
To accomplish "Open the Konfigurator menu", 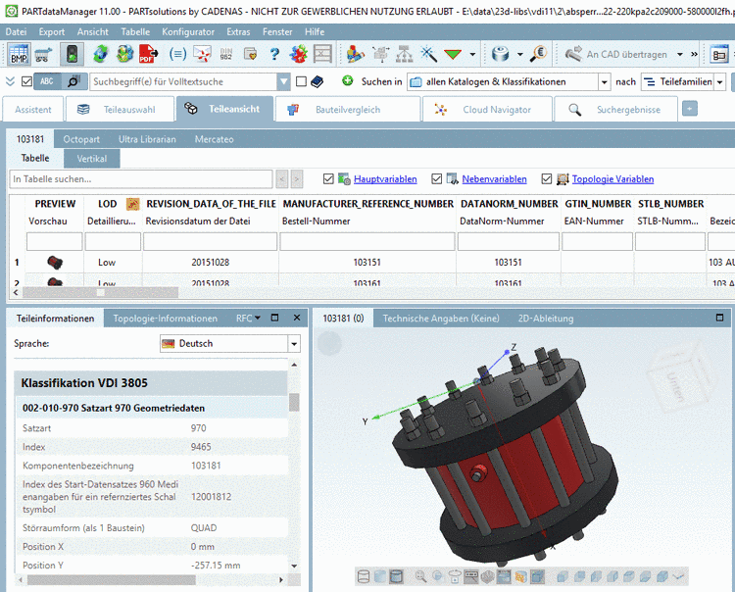I will (x=188, y=32).
